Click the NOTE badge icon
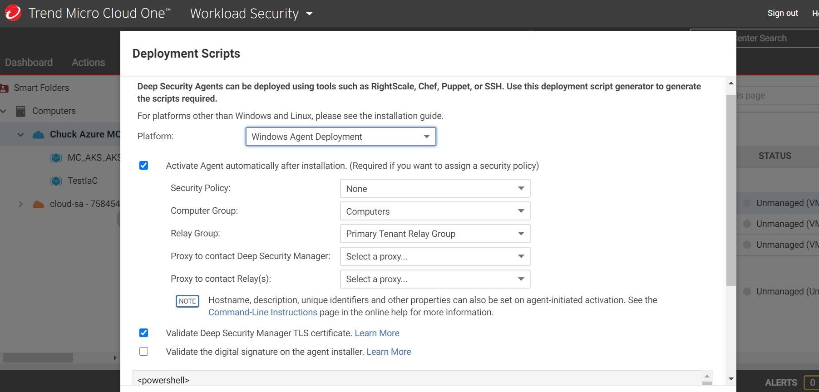The height and width of the screenshot is (392, 819). [187, 301]
